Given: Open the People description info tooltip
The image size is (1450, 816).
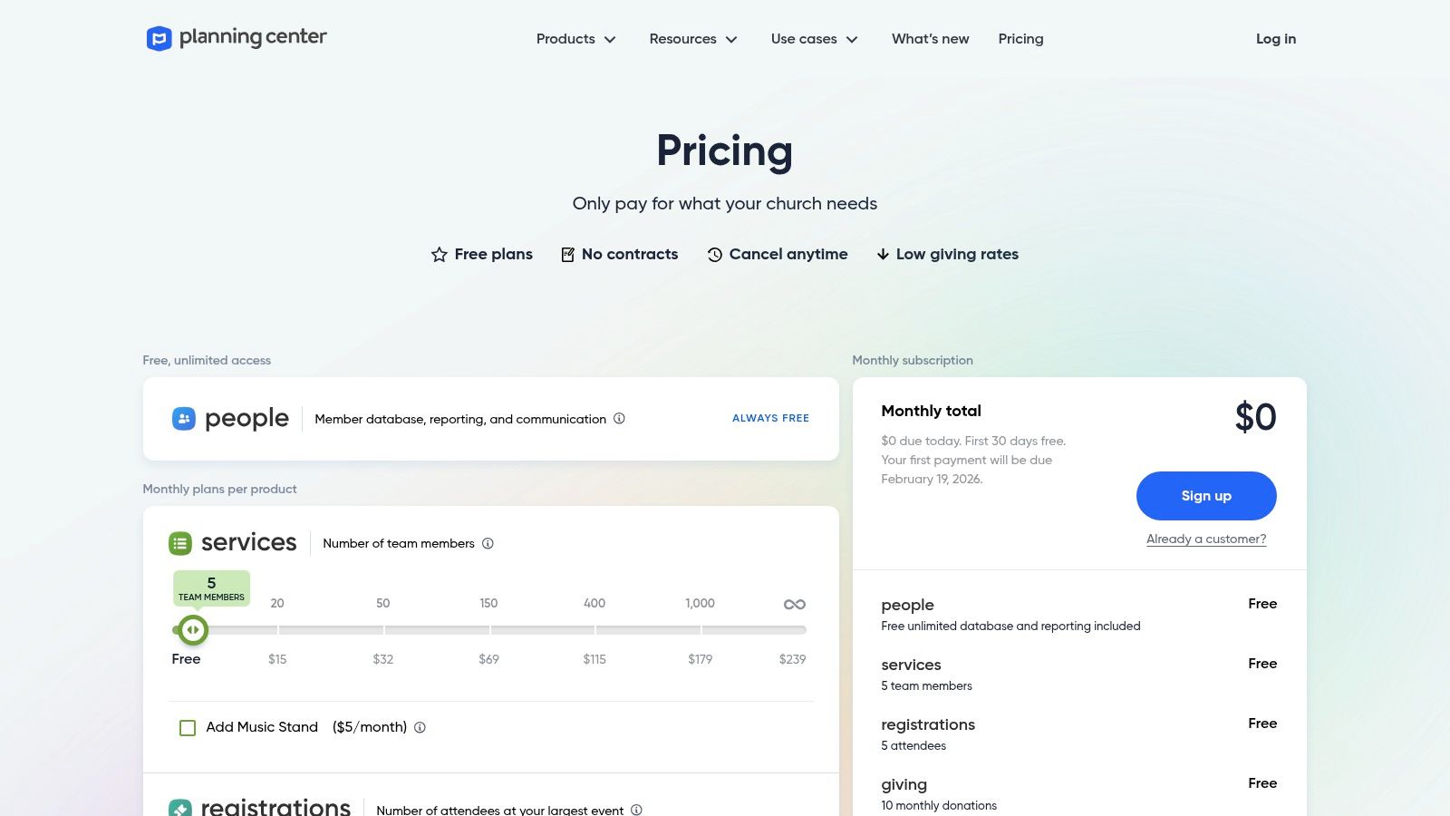Looking at the screenshot, I should (619, 419).
